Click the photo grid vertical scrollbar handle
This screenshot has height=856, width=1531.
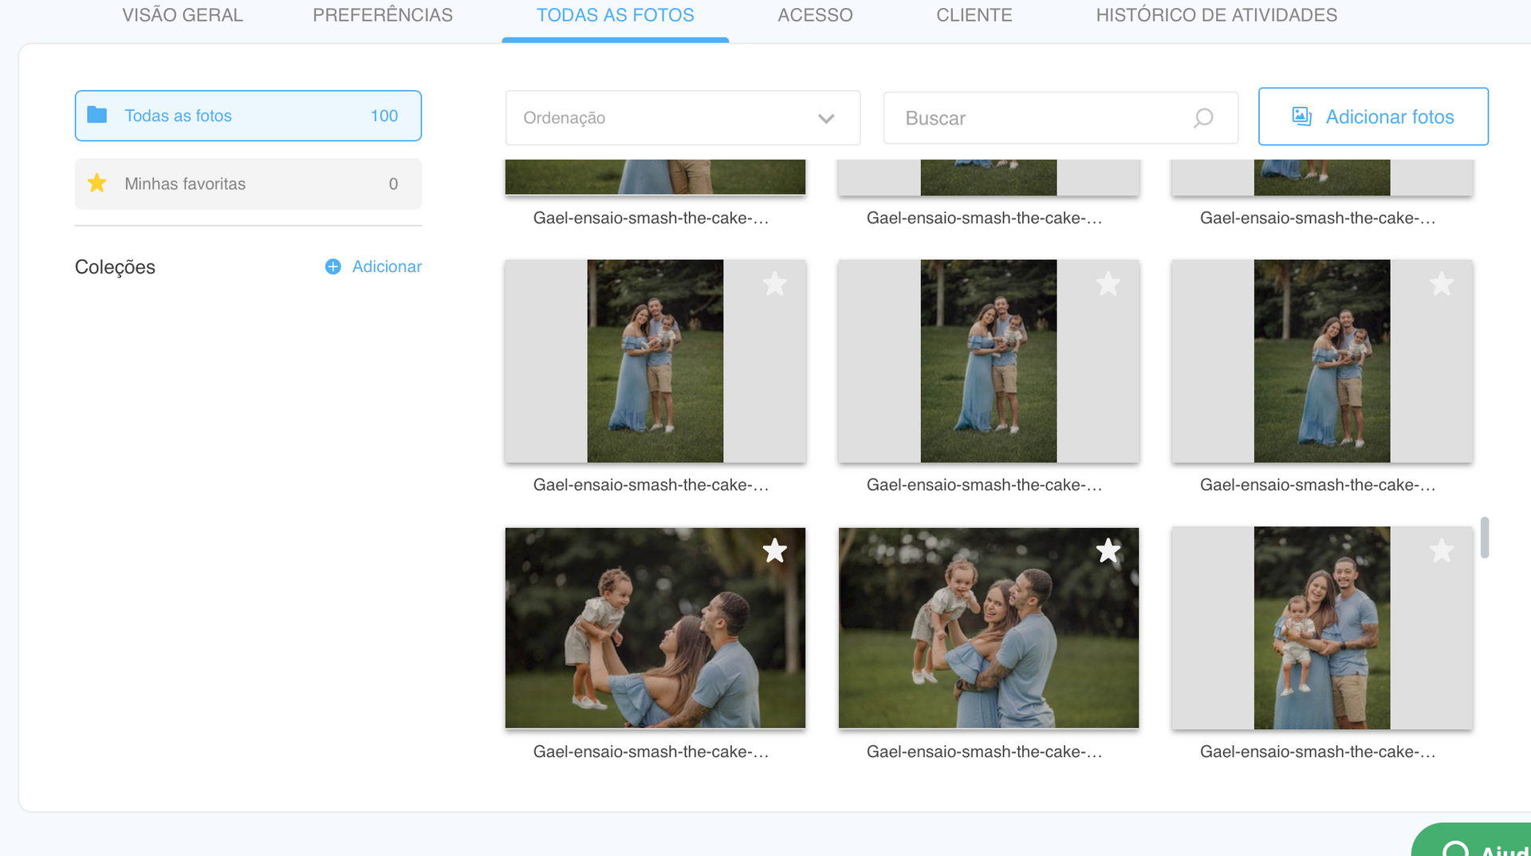click(1484, 538)
